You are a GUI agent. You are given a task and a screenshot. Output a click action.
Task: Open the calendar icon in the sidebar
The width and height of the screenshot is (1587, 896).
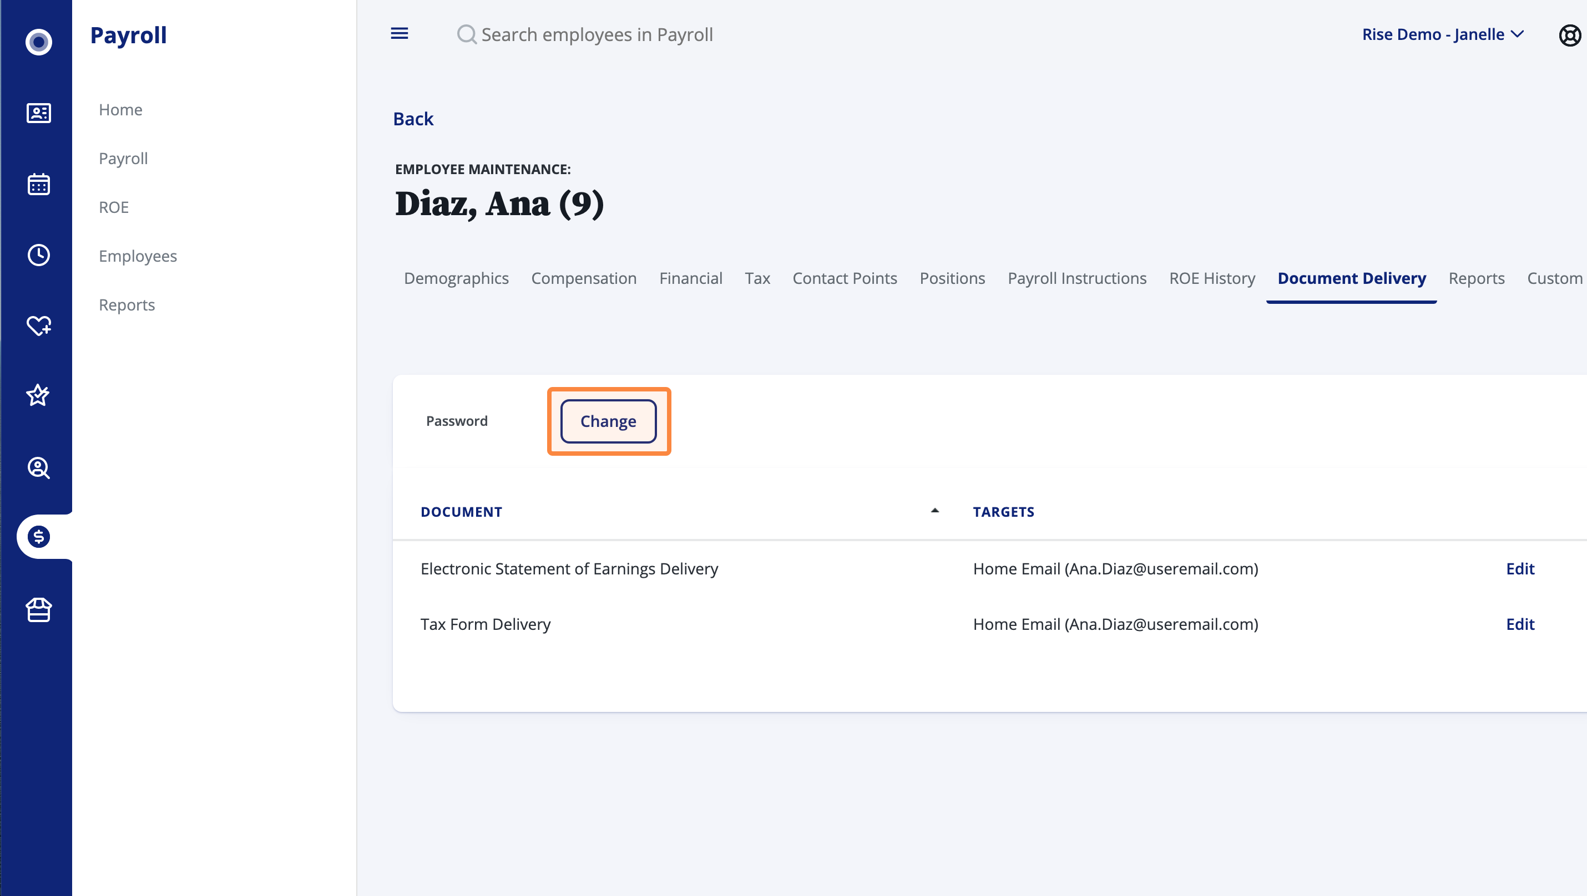click(x=39, y=184)
